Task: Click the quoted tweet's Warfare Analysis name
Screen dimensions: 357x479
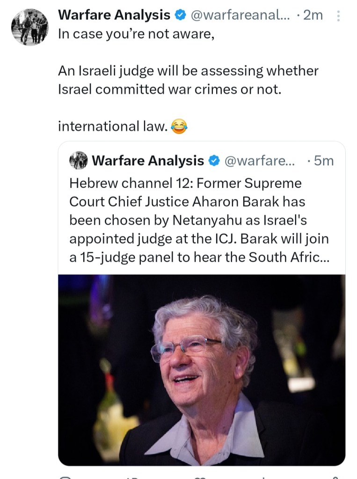Action: [148, 161]
